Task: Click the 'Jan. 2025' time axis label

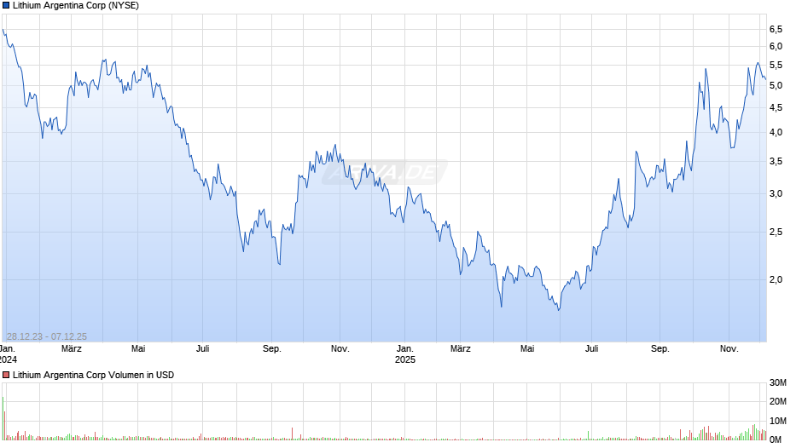Action: click(x=405, y=354)
